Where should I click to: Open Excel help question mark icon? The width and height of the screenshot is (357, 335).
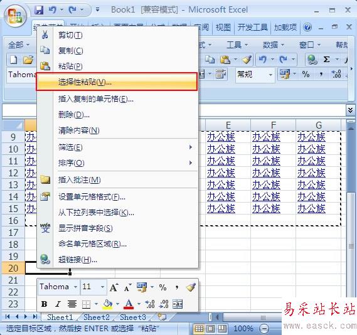pyautogui.click(x=307, y=28)
